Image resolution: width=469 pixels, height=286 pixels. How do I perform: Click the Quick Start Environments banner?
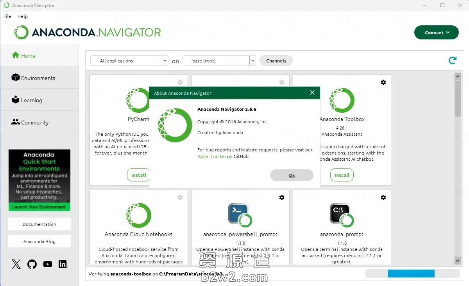click(x=39, y=180)
